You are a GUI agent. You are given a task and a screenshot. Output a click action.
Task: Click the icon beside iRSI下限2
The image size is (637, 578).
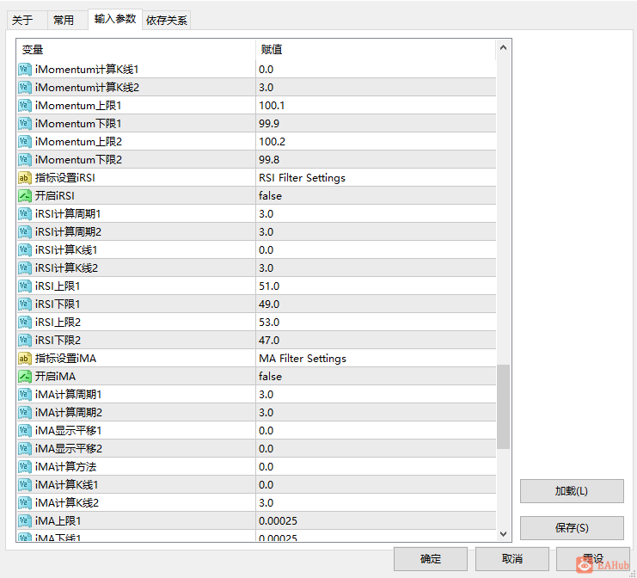click(x=25, y=341)
